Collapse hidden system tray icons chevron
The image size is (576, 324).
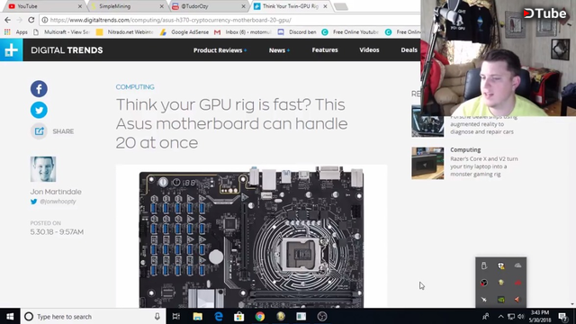point(500,316)
